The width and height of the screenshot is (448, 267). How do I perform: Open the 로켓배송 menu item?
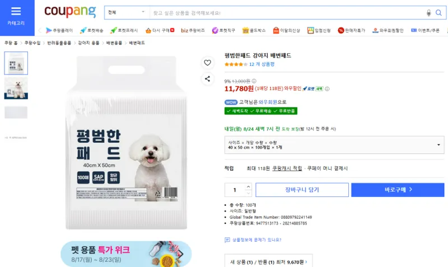pos(91,30)
